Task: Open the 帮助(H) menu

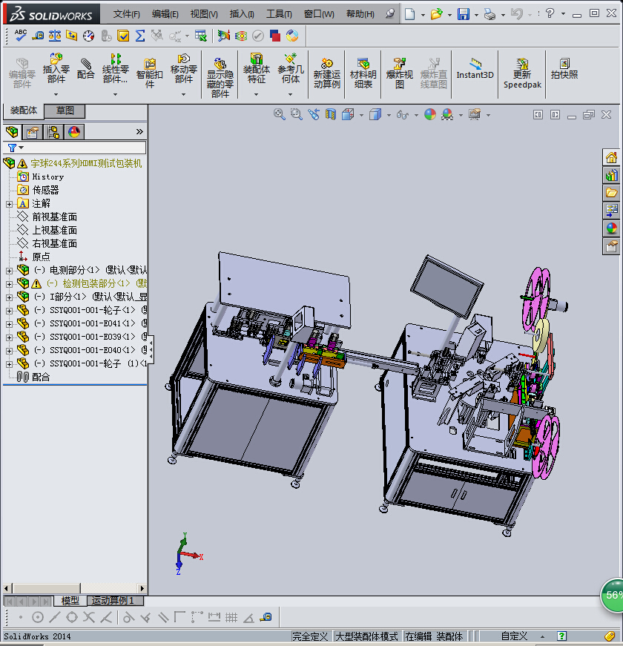Action: (x=360, y=14)
